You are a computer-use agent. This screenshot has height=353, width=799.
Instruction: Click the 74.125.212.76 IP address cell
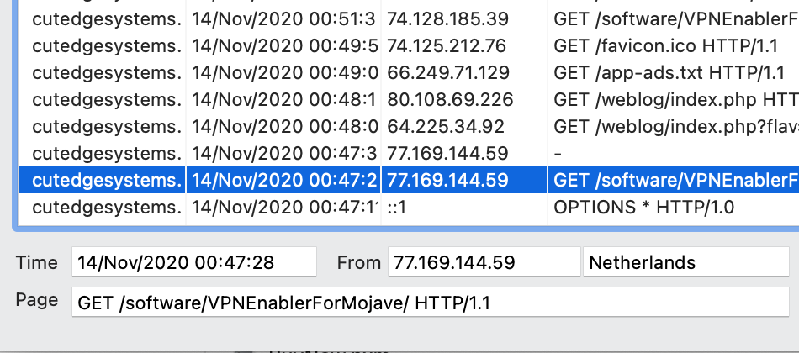coord(447,45)
